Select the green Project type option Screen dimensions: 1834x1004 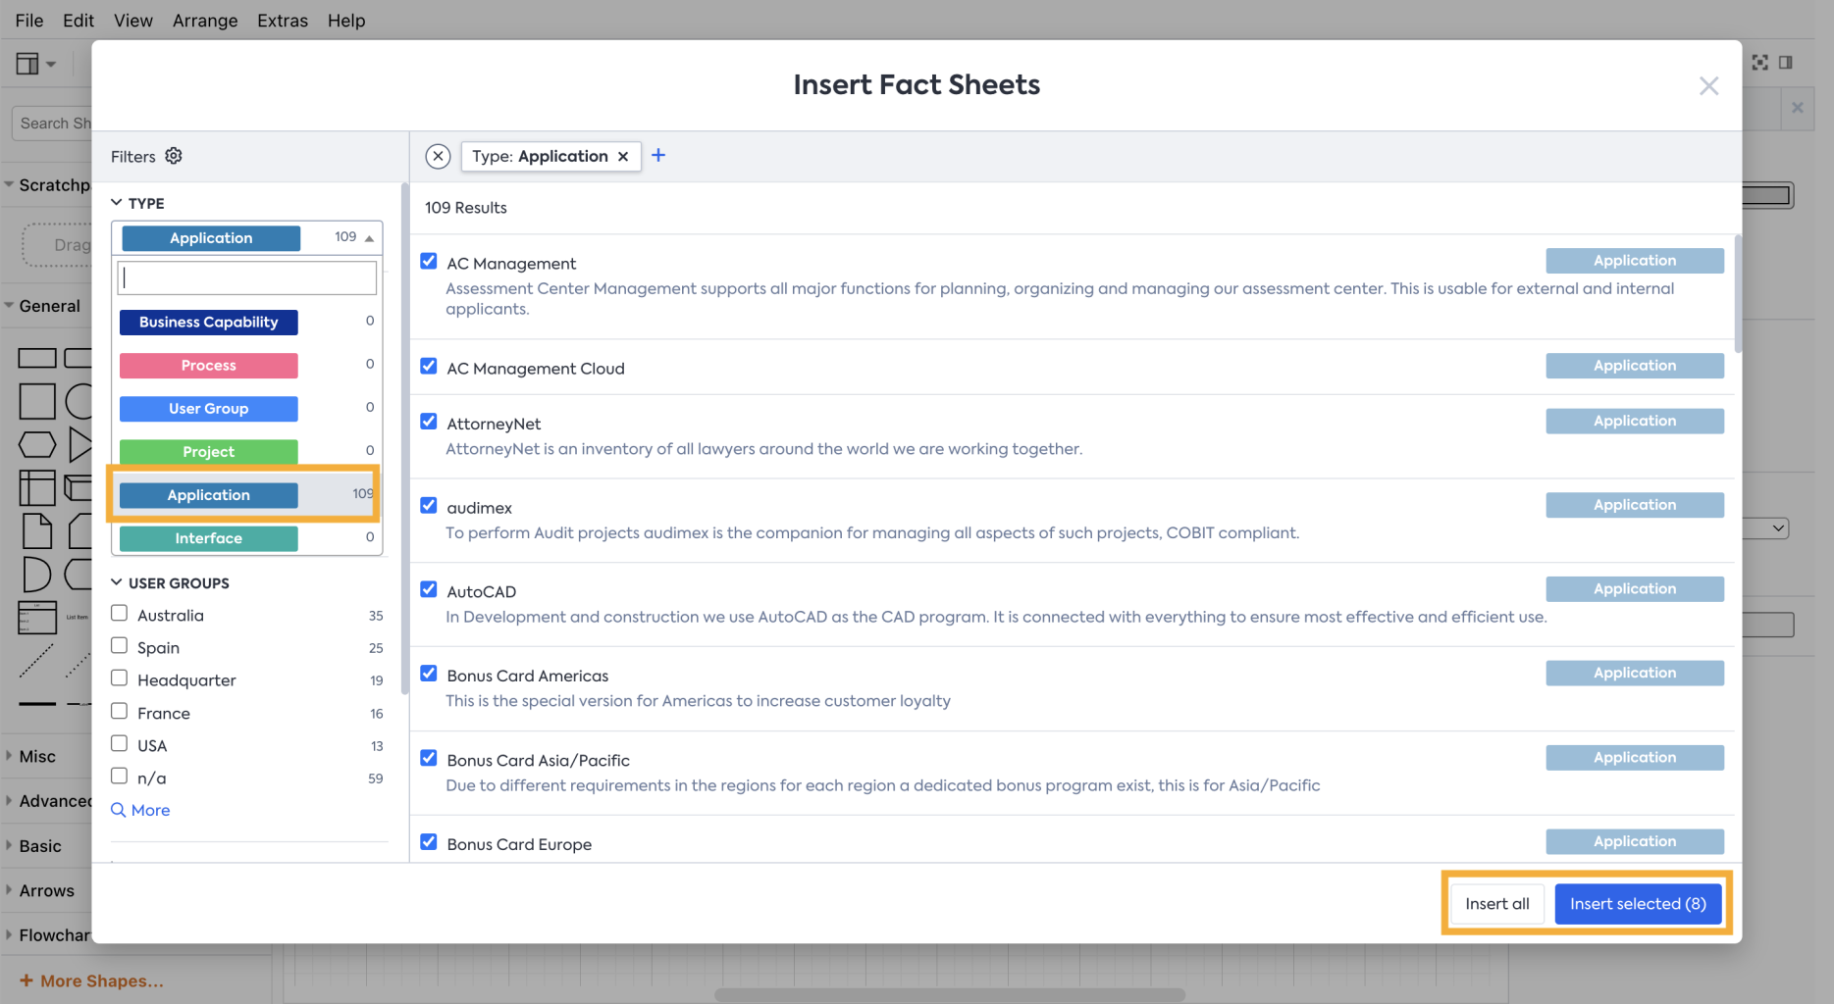point(208,452)
